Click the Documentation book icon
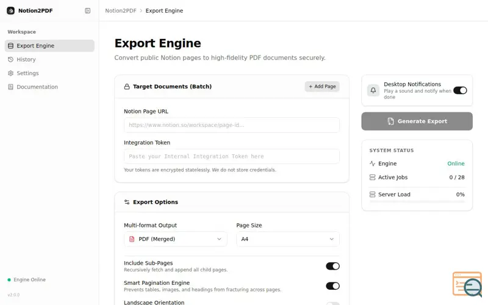Viewport: 488px width, 305px height. click(x=10, y=87)
